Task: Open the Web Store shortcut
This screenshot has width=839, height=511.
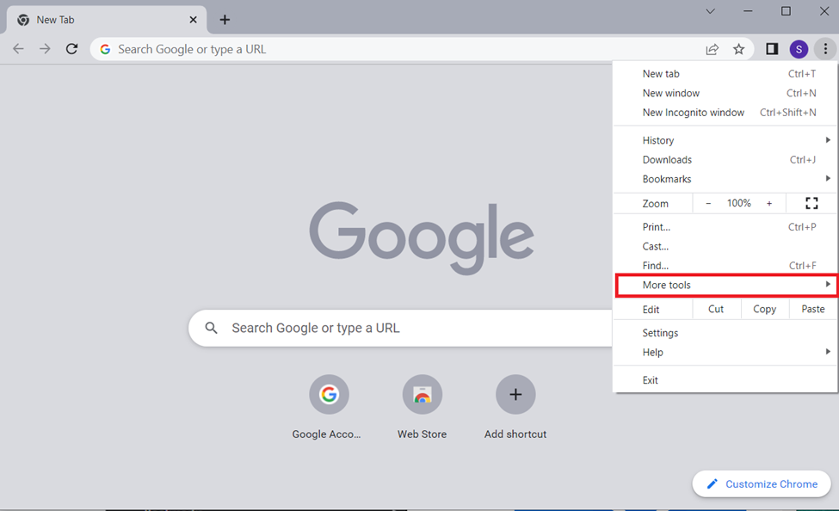Action: (422, 396)
